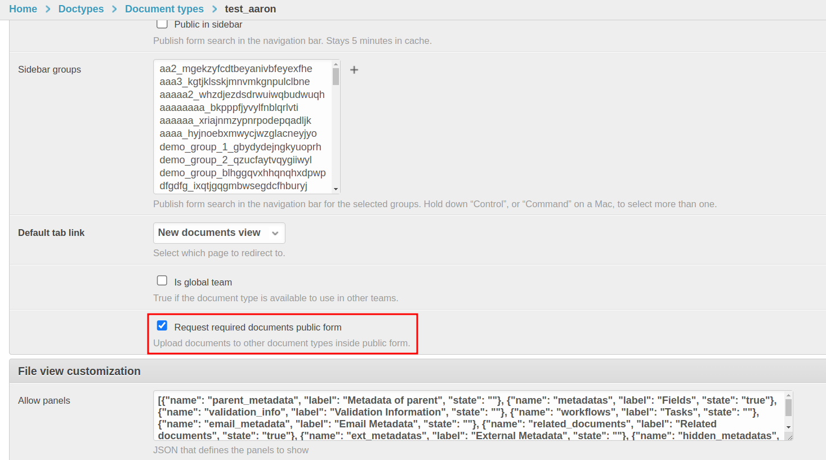This screenshot has width=826, height=460.
Task: Click scroll-down arrow of Sidebar groups list
Action: click(x=336, y=189)
